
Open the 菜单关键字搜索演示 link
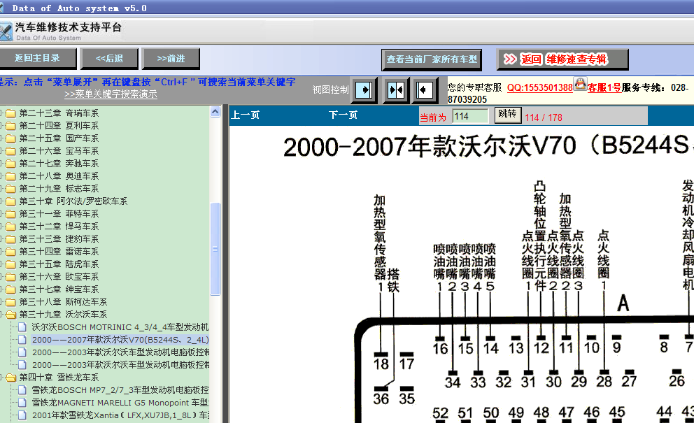tap(111, 94)
